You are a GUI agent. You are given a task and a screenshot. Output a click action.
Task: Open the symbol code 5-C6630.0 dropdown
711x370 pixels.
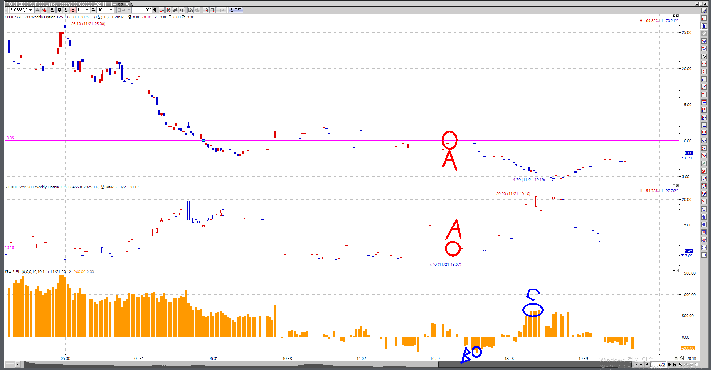pyautogui.click(x=30, y=10)
